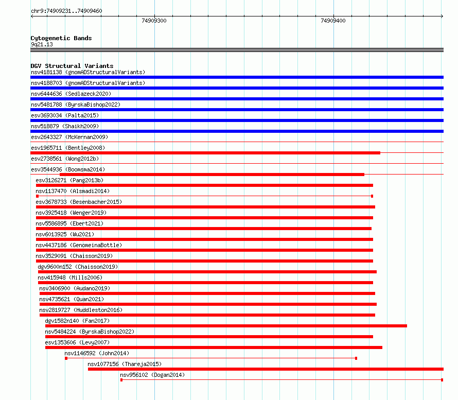458x400 pixels.
Task: Select nsv415948 (Mills2006) label
Action: (70, 277)
